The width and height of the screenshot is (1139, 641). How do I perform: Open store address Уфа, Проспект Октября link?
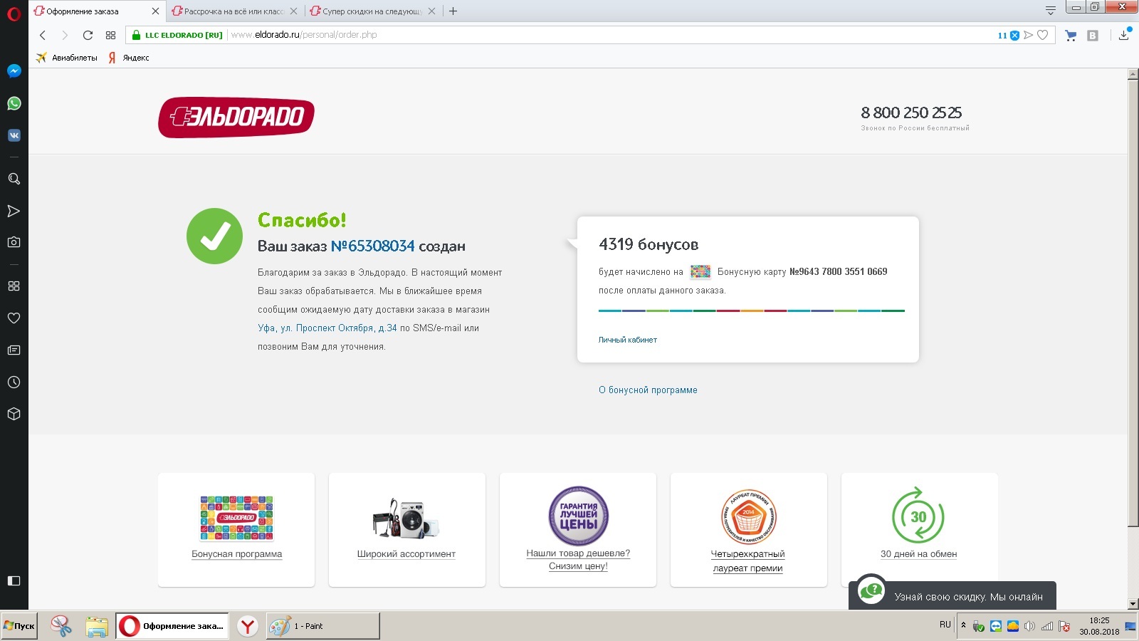click(327, 328)
